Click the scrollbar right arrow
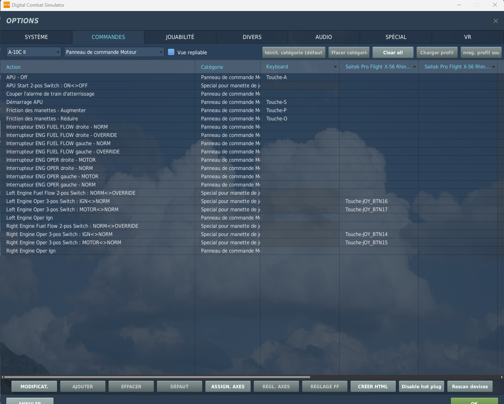504x404 pixels. coord(502,377)
